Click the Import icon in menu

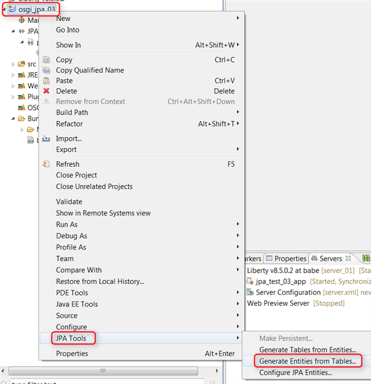pos(46,138)
